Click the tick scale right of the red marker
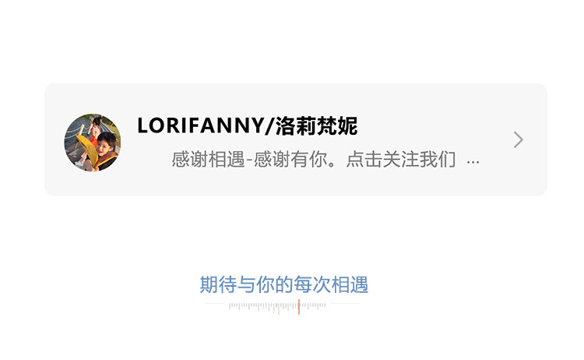584x360 pixels. point(313,306)
